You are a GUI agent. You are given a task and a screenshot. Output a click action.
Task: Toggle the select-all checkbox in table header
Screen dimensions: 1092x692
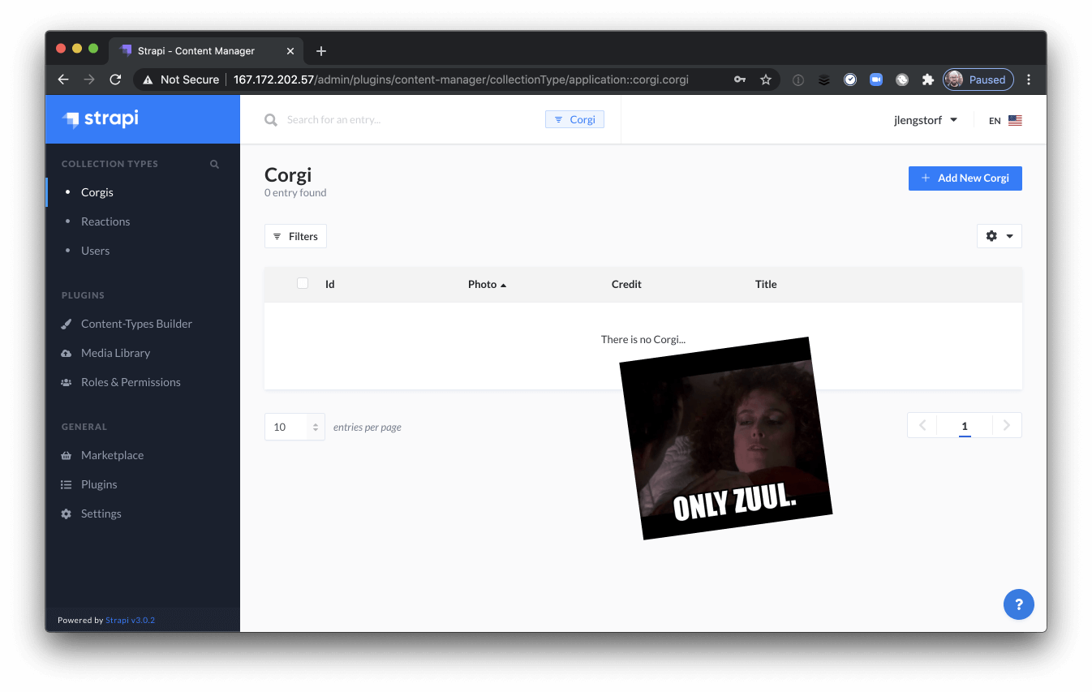click(x=303, y=283)
